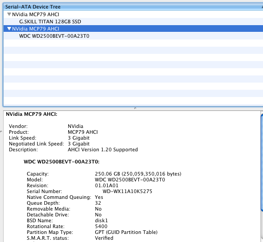Click the Detachable Drive: label
This screenshot has width=263, height=242.
click(48, 215)
